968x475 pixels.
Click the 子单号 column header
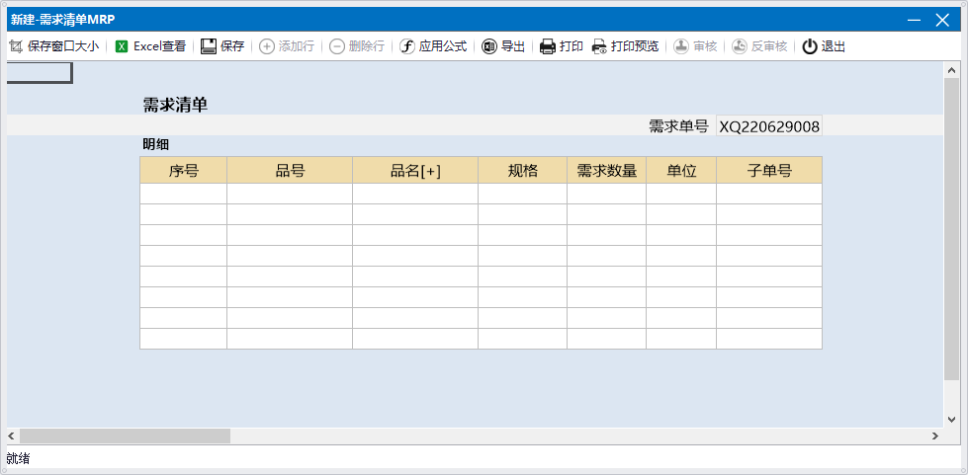769,171
